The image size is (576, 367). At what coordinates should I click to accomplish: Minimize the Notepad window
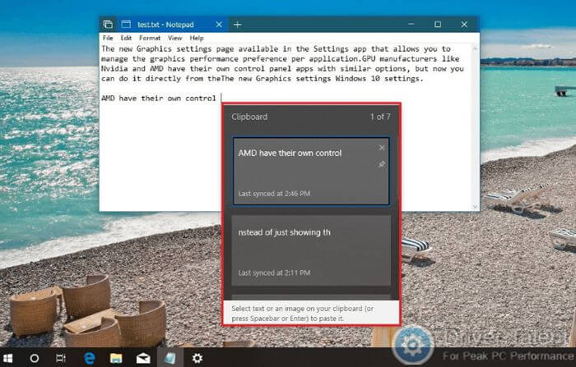point(411,24)
